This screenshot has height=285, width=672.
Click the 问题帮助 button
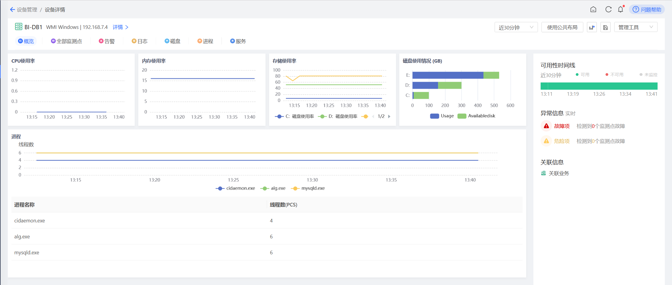point(647,10)
